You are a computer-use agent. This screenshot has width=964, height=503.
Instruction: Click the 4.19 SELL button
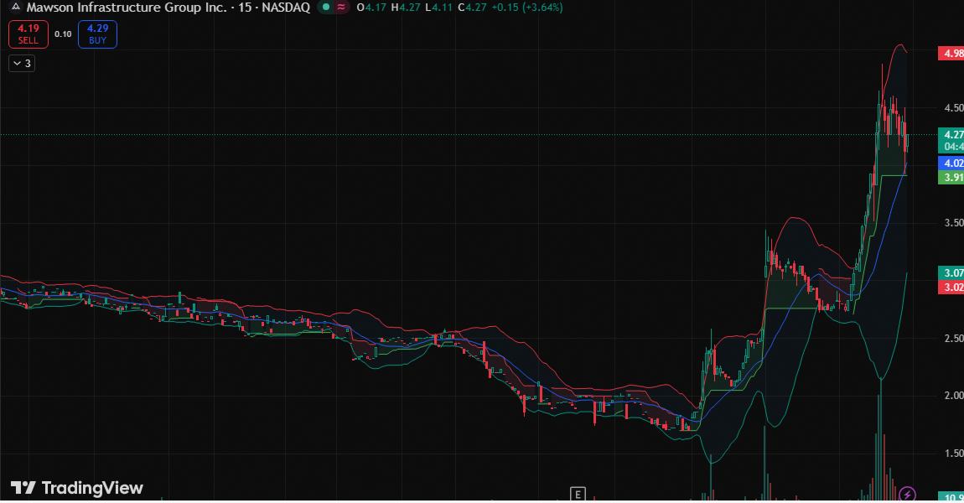pyautogui.click(x=29, y=34)
